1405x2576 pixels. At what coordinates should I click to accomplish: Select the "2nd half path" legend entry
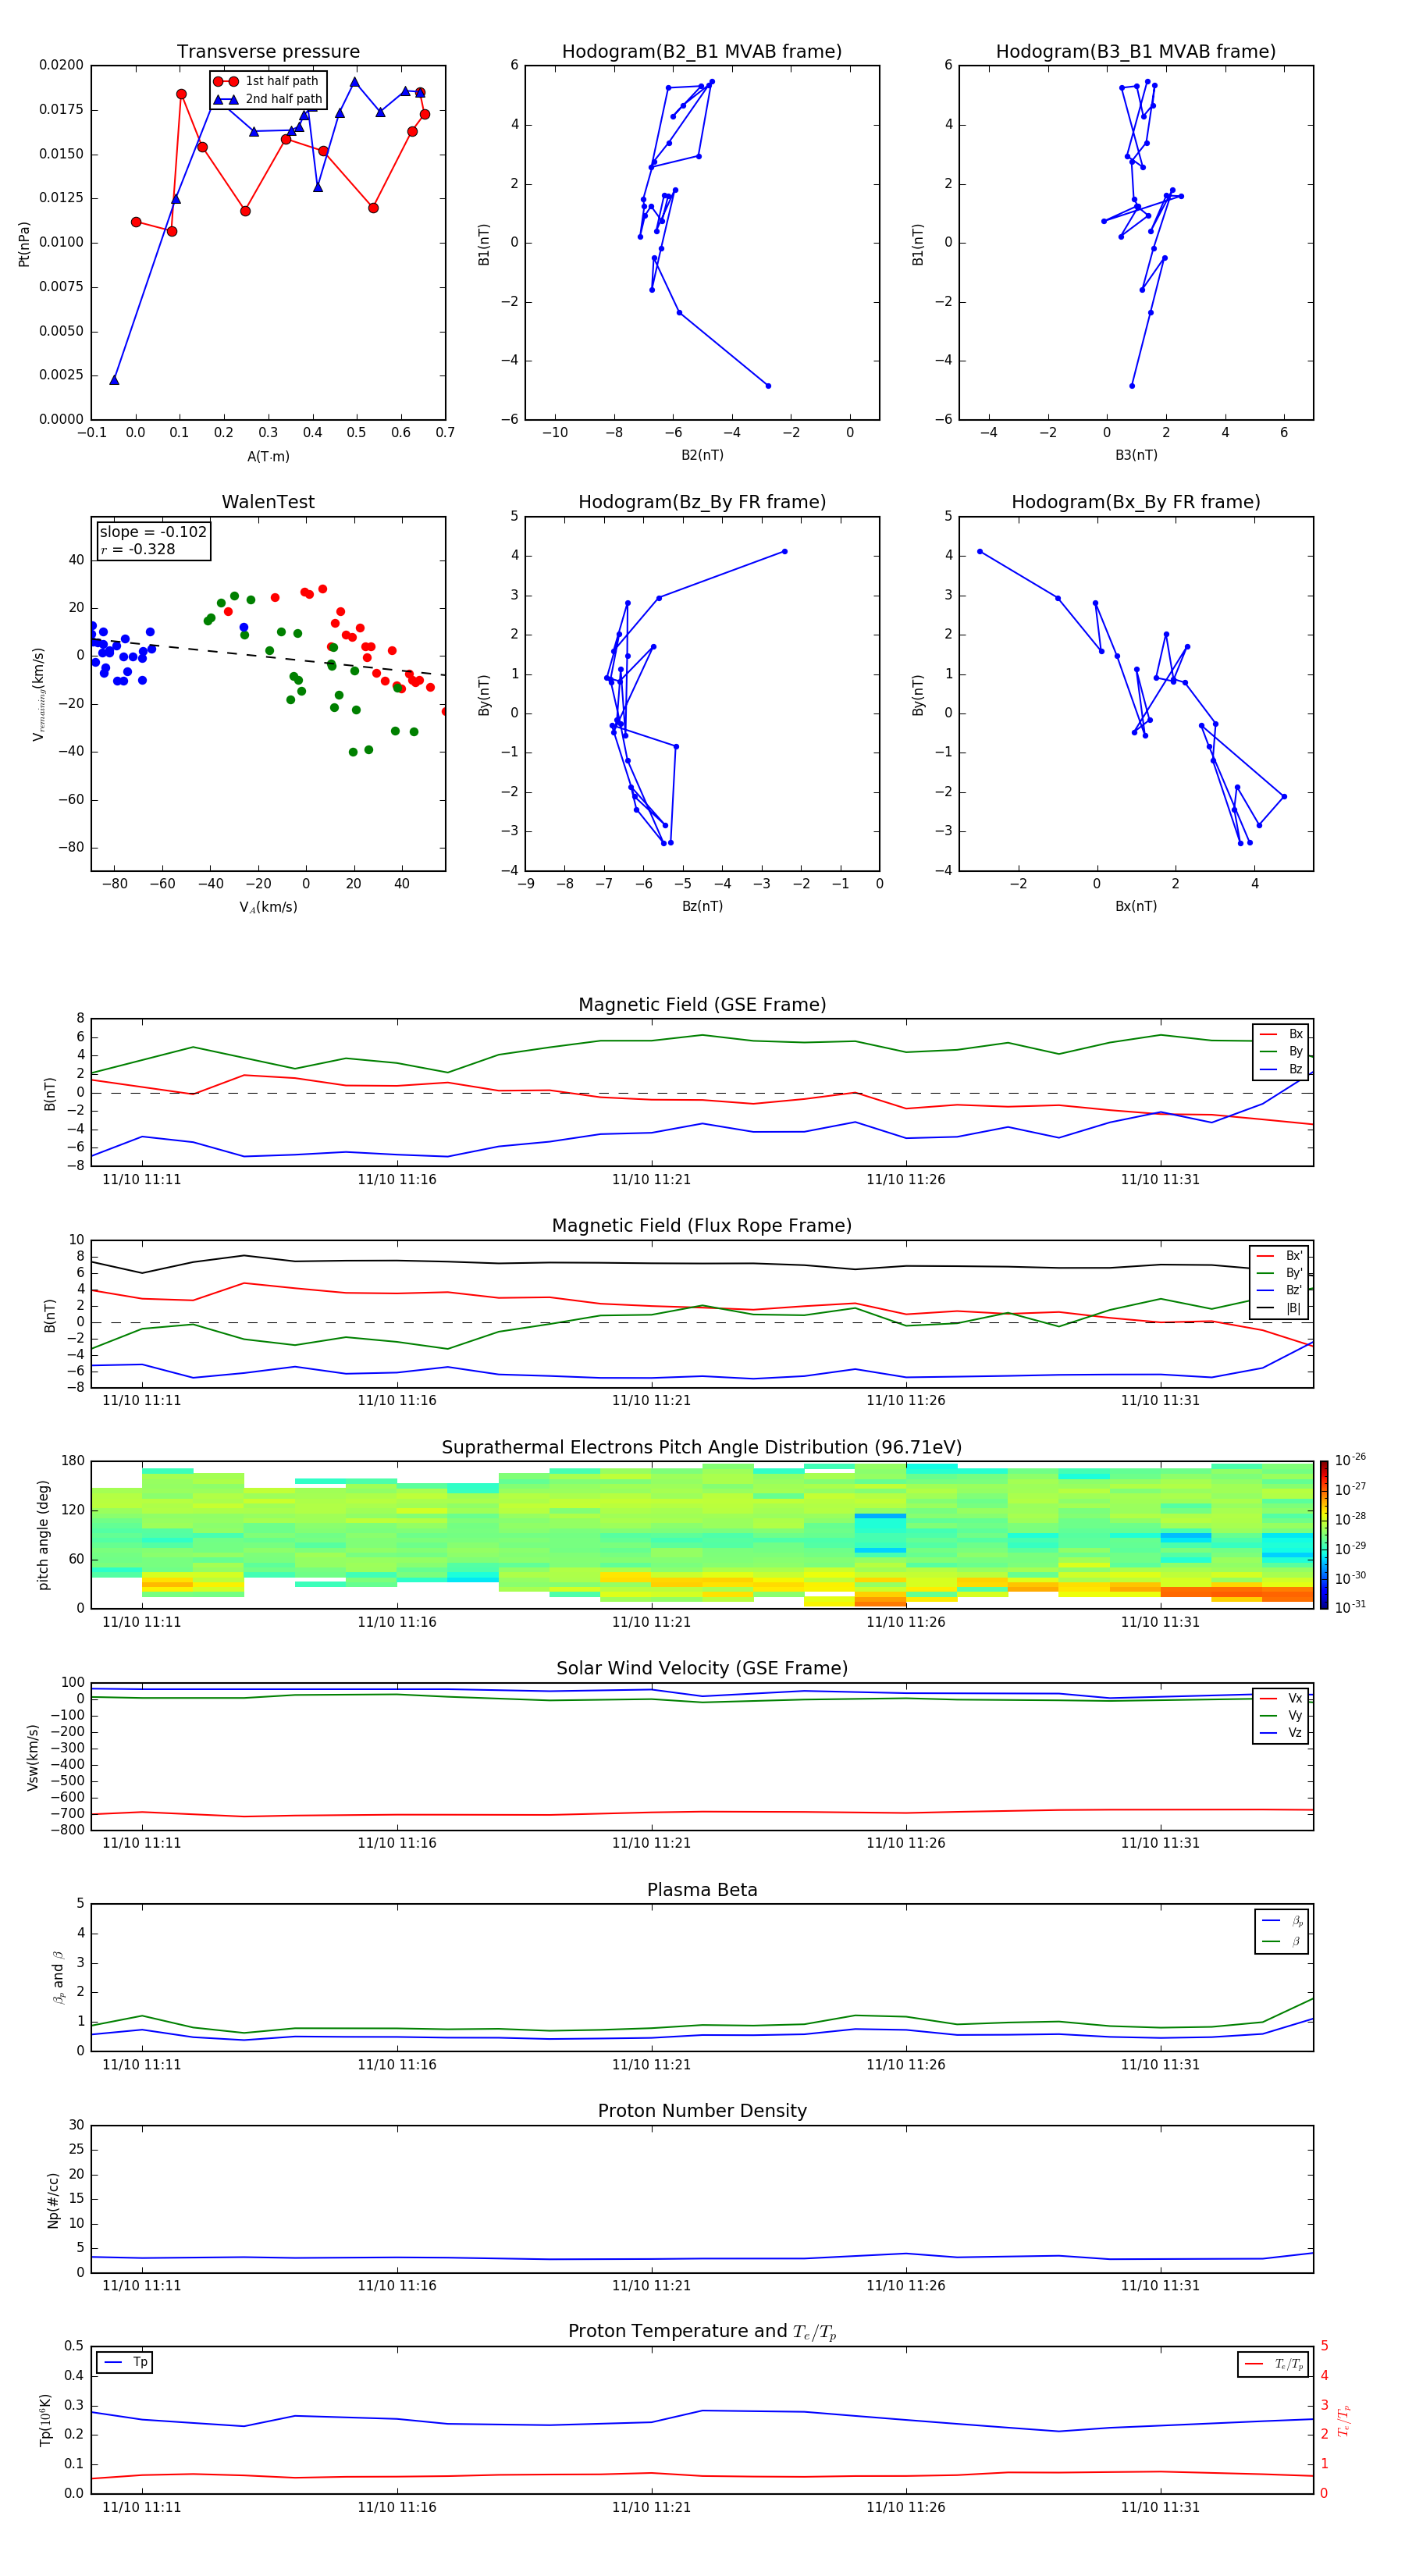[268, 99]
